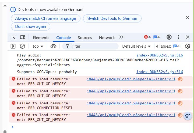Focus the console Filter input field
Viewport: 194px width, 133px height.
[x=90, y=46]
